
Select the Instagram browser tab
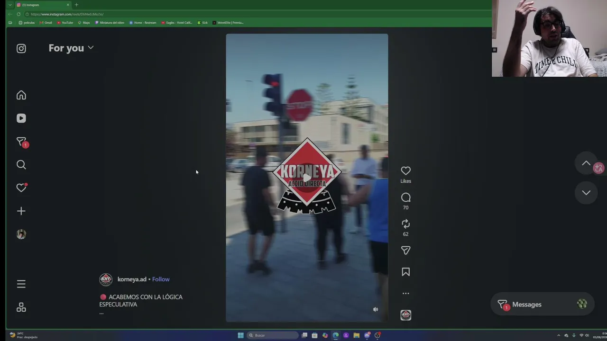[x=43, y=5]
